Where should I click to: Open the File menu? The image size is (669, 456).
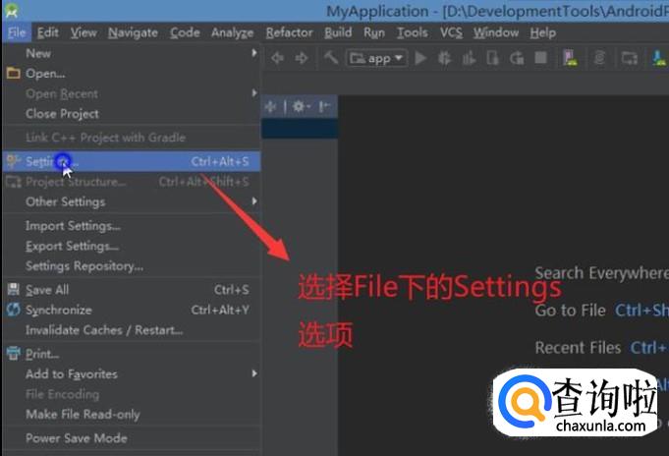(x=17, y=32)
